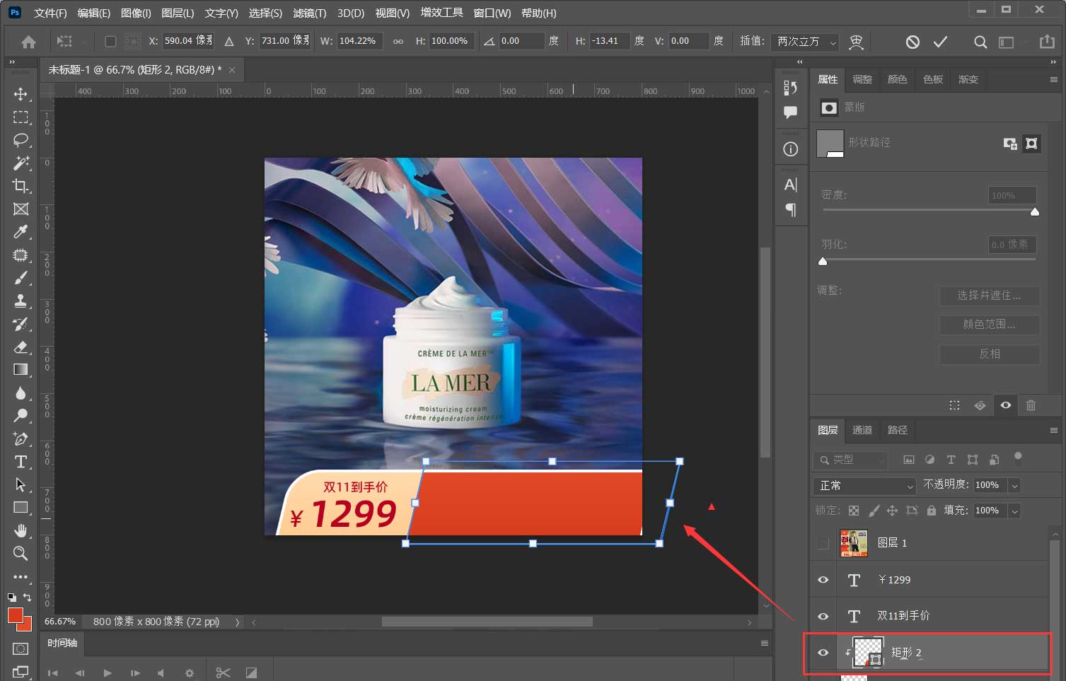Image resolution: width=1066 pixels, height=681 pixels.
Task: Cancel the transform in options bar
Action: tap(913, 42)
